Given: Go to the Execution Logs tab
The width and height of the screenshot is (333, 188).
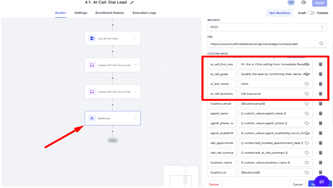Looking at the screenshot, I should coord(144,13).
